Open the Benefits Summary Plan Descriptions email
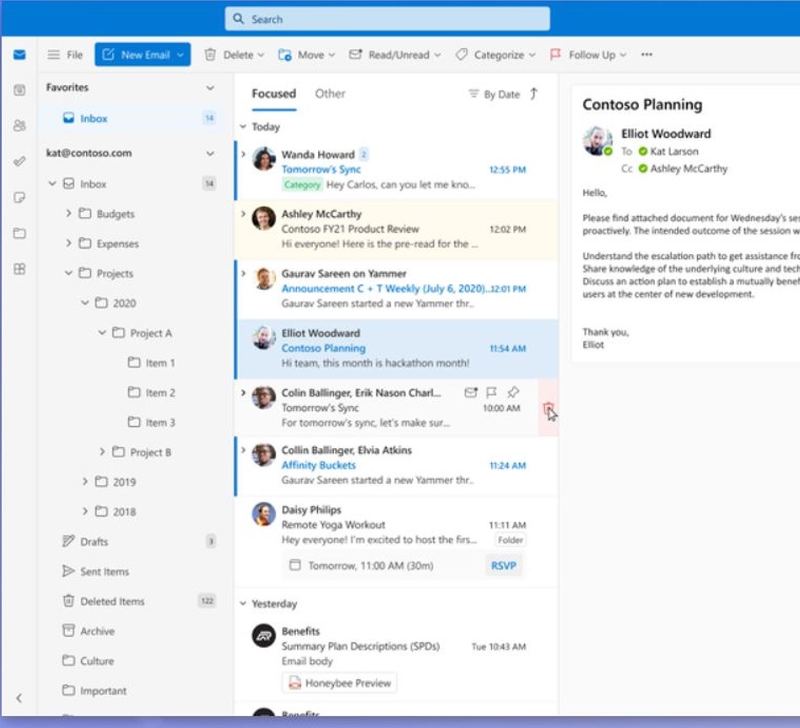Screen dimensions: 800x728 pyautogui.click(x=396, y=660)
